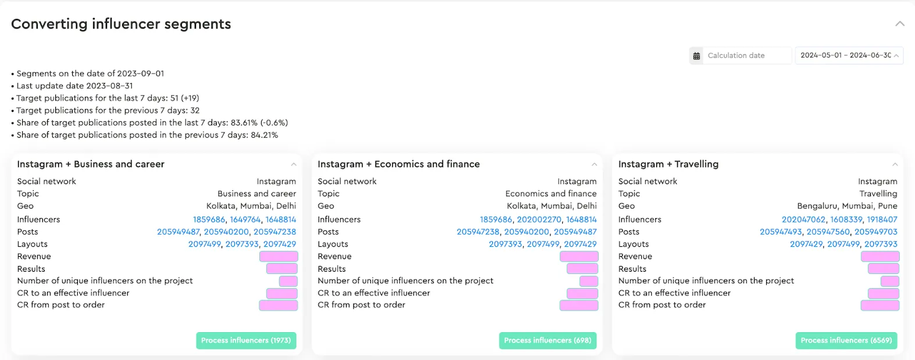Collapse the Instagram + Business and career card
The image size is (915, 360).
click(294, 164)
